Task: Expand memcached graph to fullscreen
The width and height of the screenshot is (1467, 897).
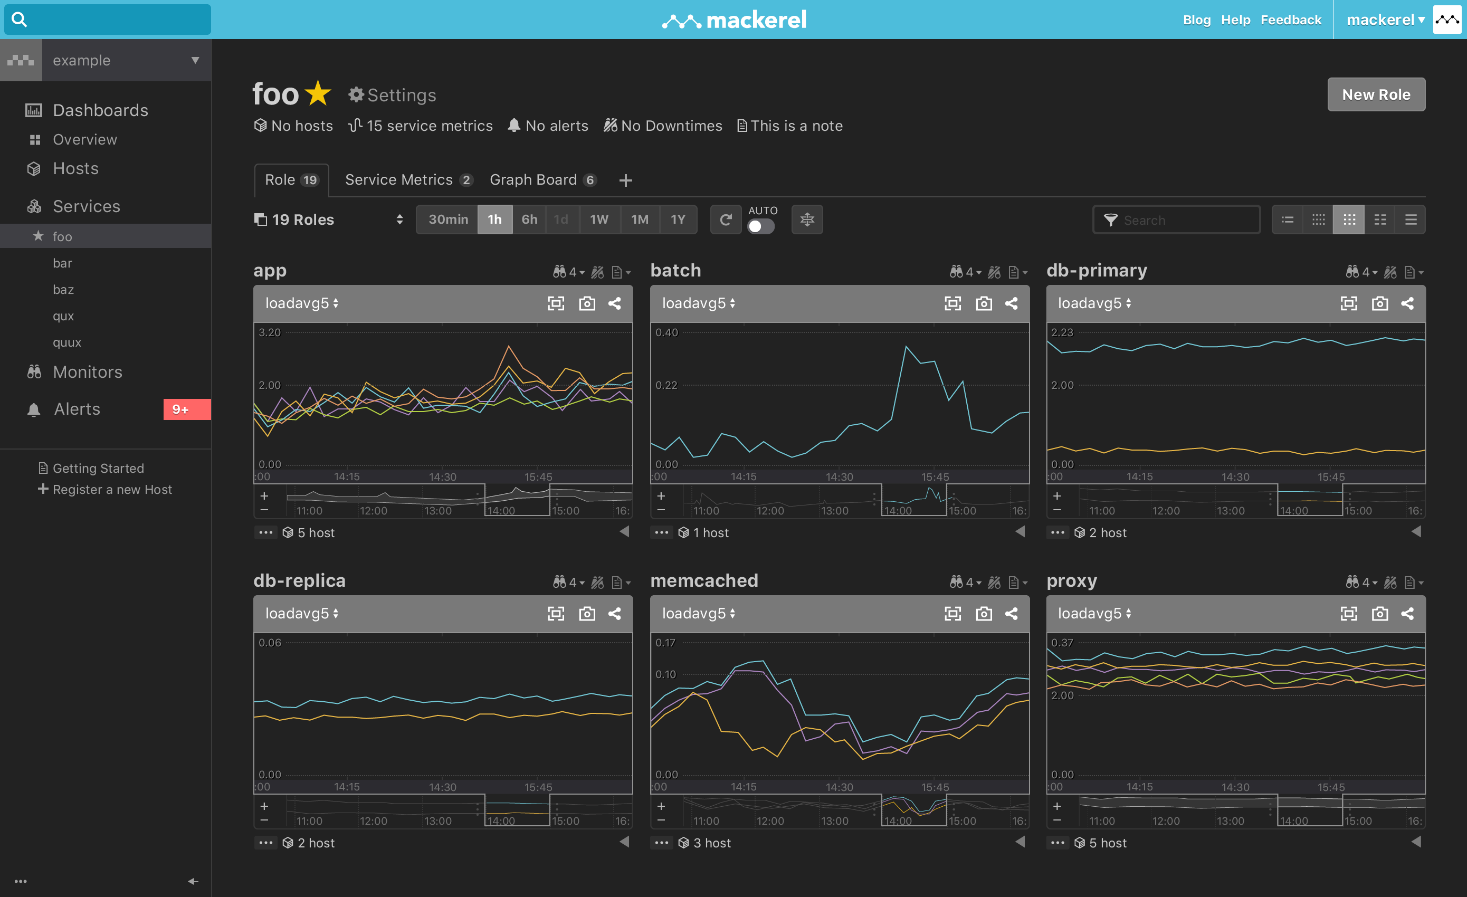Action: click(952, 614)
